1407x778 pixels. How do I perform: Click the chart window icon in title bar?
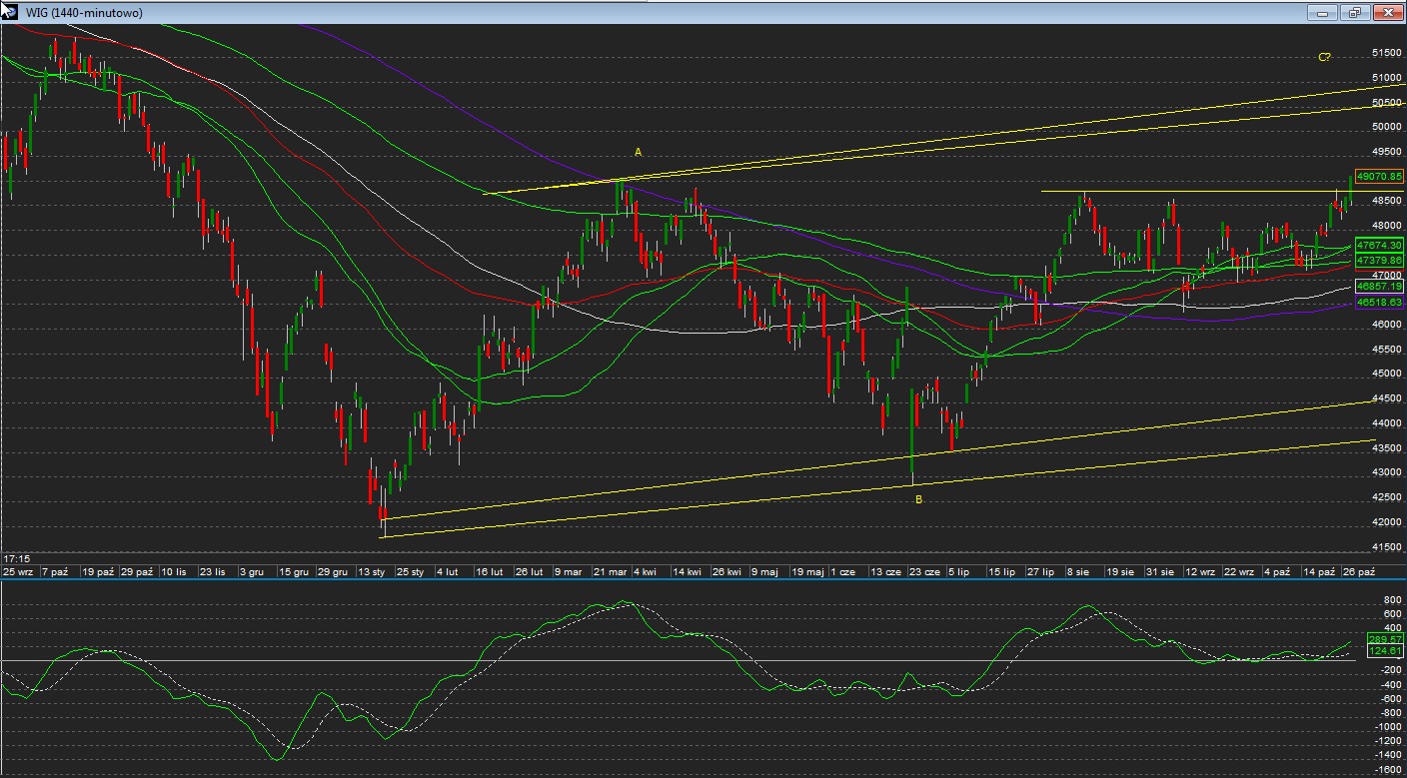pyautogui.click(x=10, y=12)
